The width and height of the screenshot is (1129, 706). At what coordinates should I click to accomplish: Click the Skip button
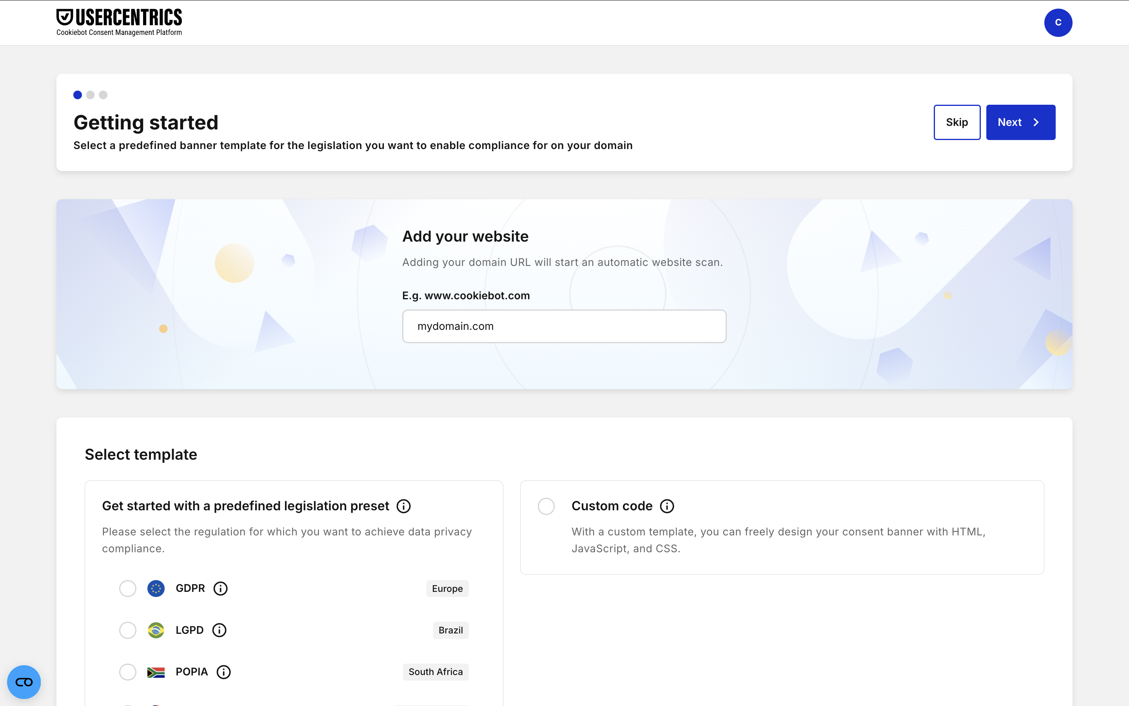coord(957,122)
